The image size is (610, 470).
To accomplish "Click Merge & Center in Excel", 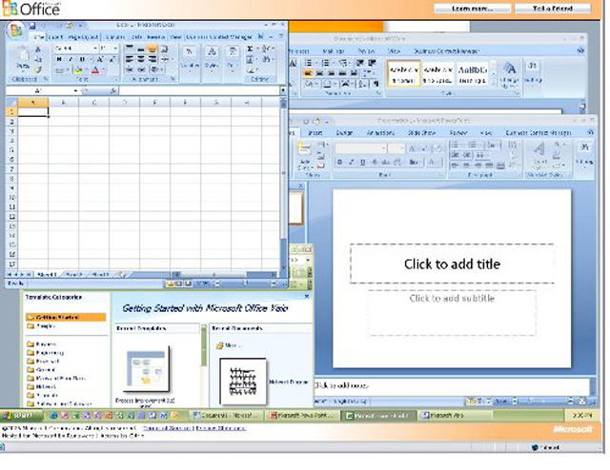I will (165, 59).
